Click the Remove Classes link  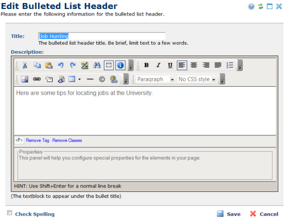click(67, 140)
